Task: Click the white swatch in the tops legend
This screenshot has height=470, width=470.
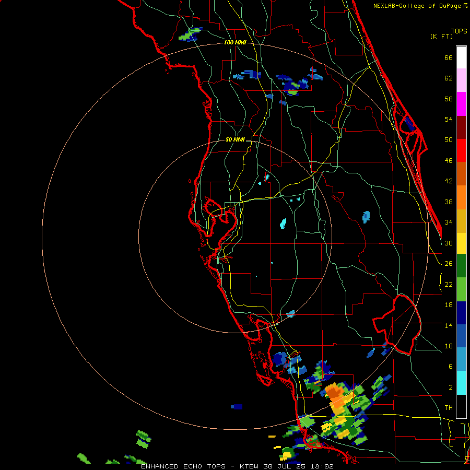Action: pyautogui.click(x=461, y=57)
